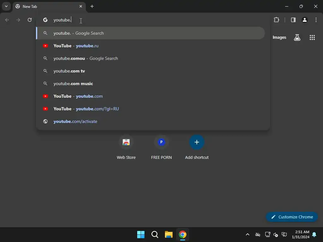
Task: Open Chrome three-dot menu
Action: pyautogui.click(x=316, y=20)
